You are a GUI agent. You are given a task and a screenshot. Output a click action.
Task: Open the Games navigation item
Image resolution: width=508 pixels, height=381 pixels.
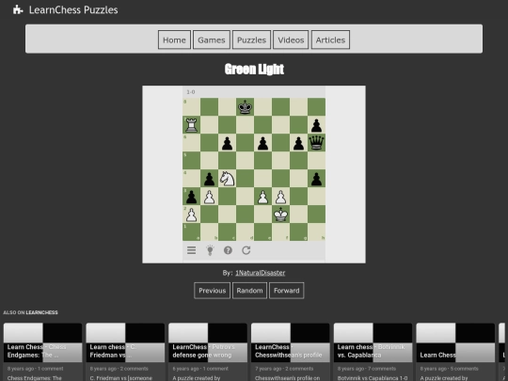pos(212,40)
